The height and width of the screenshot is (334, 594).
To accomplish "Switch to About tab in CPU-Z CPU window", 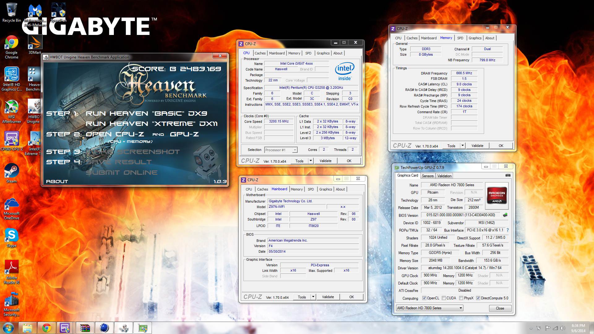I will [x=338, y=53].
